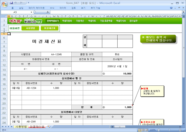This screenshot has height=132, width=186.
Task: Open the Name Box dropdown arrow
Action: (31, 12)
